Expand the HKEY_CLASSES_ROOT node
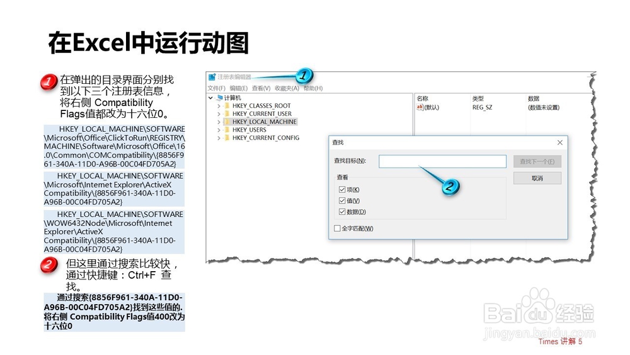Screen dimensions: 630x355 (x=219, y=106)
